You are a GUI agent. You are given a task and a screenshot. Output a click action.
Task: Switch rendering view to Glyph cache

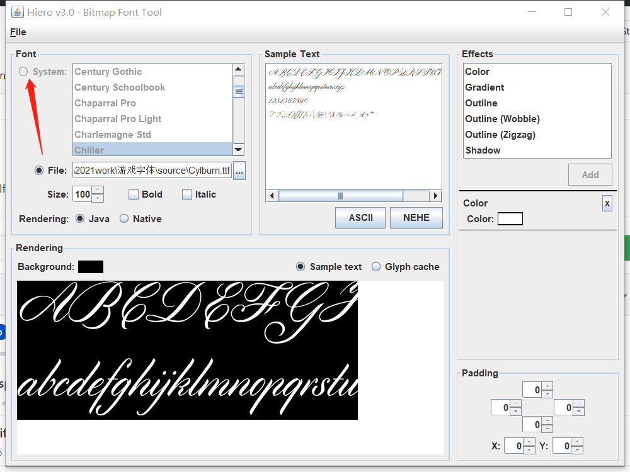point(375,266)
